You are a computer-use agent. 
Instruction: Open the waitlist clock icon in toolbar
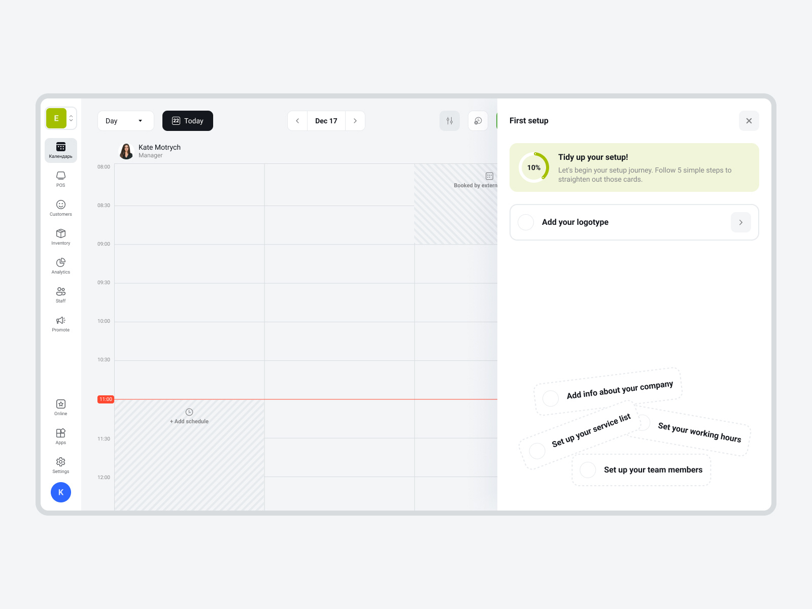click(478, 121)
